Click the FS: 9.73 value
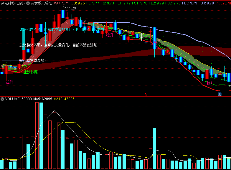 [107, 3]
